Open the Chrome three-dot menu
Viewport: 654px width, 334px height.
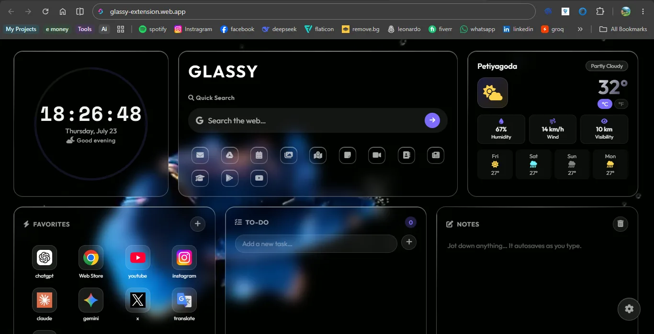643,11
